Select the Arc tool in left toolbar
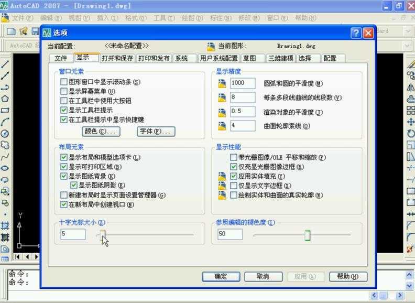415x303 pixels. [x=5, y=122]
